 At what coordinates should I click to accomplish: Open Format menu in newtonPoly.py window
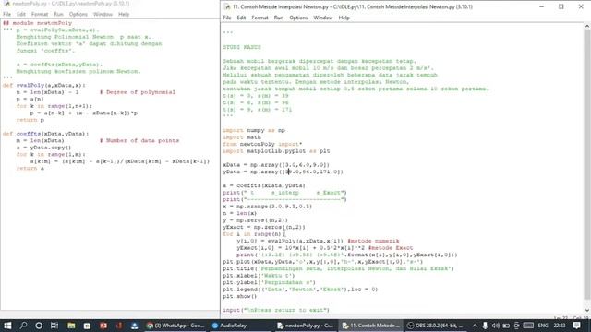click(x=40, y=15)
